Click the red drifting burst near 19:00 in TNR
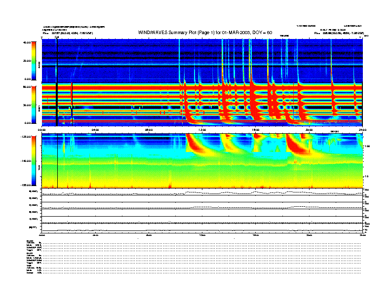 (296, 144)
